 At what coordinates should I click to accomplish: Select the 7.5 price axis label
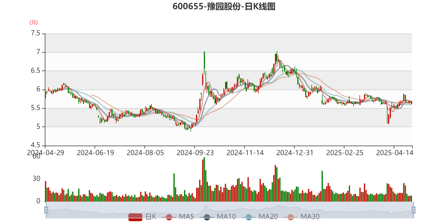36,33
